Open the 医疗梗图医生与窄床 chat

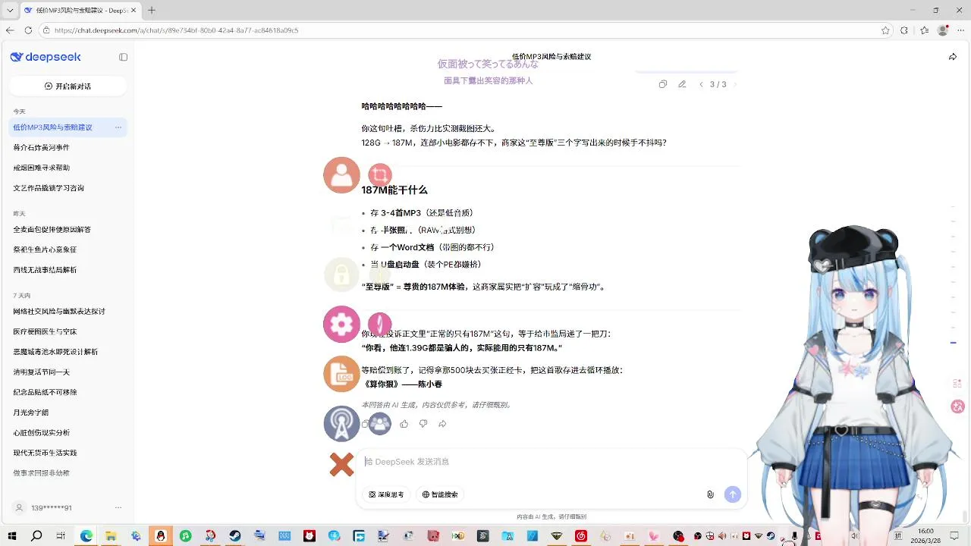tap(45, 331)
